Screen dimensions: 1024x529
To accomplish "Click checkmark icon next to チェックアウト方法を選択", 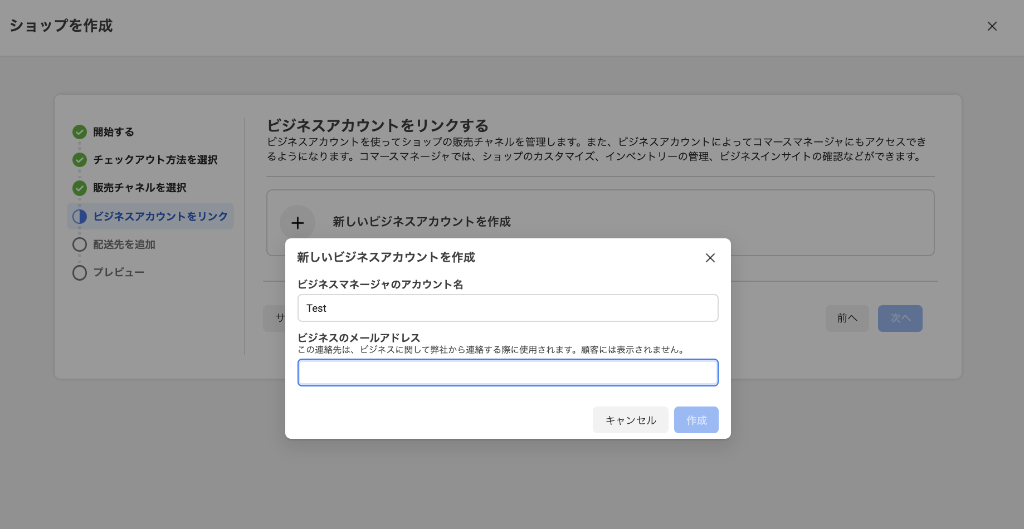I will 80,160.
